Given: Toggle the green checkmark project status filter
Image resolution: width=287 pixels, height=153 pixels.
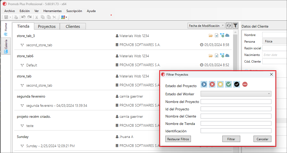Looking at the screenshot, I should tap(229, 84).
